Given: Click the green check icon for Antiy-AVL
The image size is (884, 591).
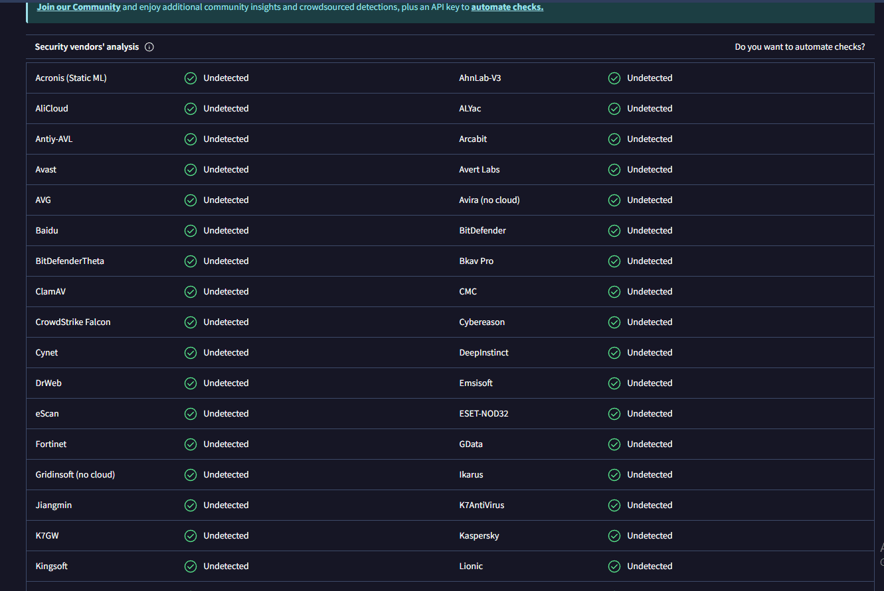Looking at the screenshot, I should tap(191, 139).
